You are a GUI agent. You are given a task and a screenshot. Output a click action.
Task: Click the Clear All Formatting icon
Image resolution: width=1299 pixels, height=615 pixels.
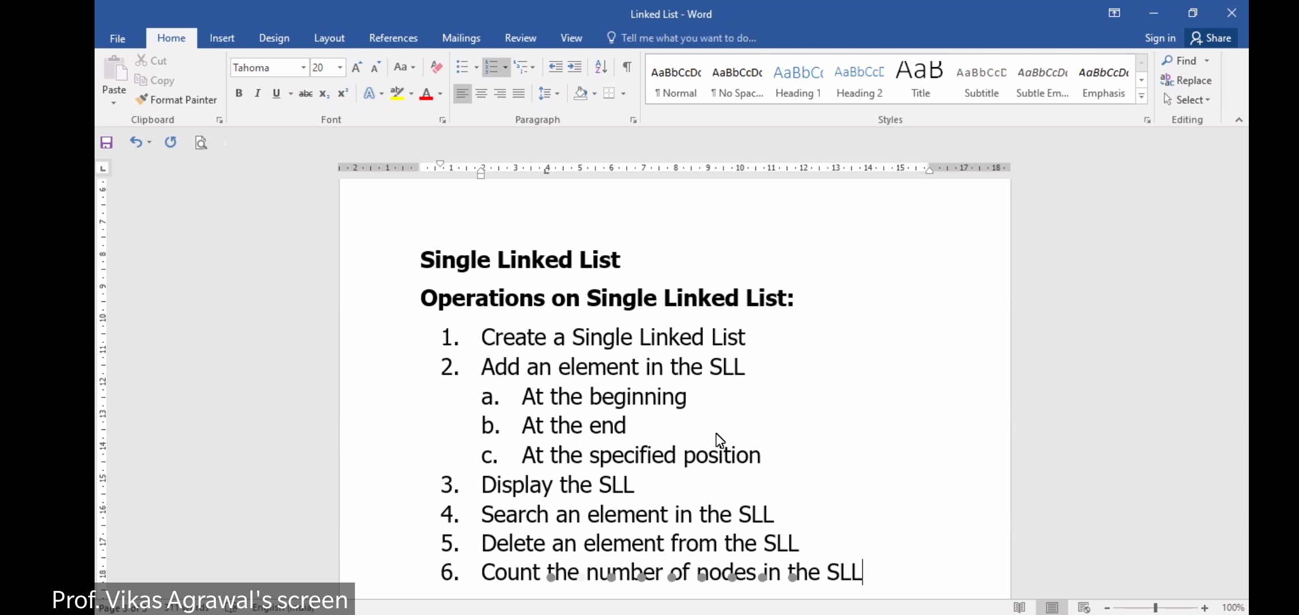click(436, 67)
